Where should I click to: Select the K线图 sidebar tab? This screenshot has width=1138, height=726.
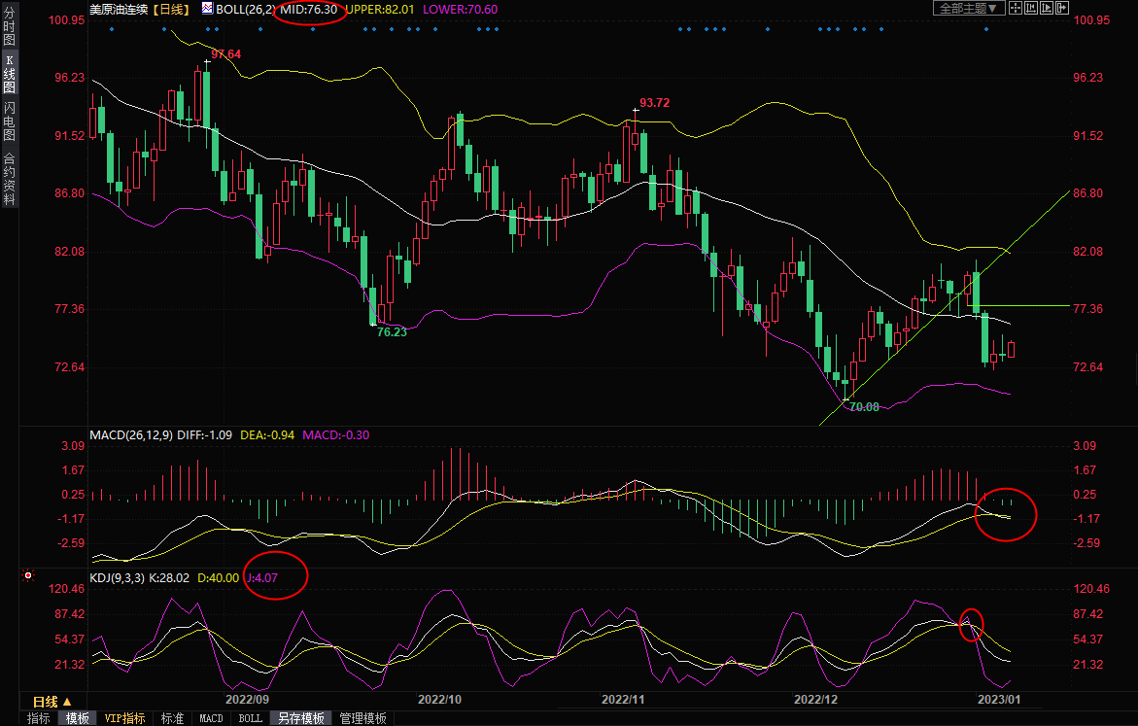(9, 73)
